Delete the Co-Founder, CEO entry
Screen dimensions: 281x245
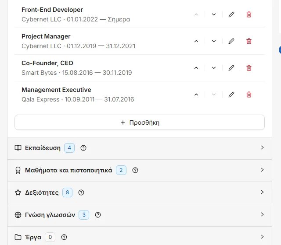click(249, 68)
